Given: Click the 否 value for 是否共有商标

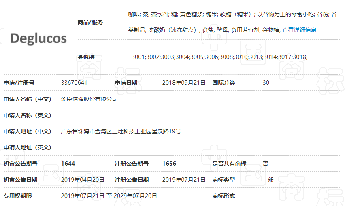Looking at the screenshot, I should [265, 164].
